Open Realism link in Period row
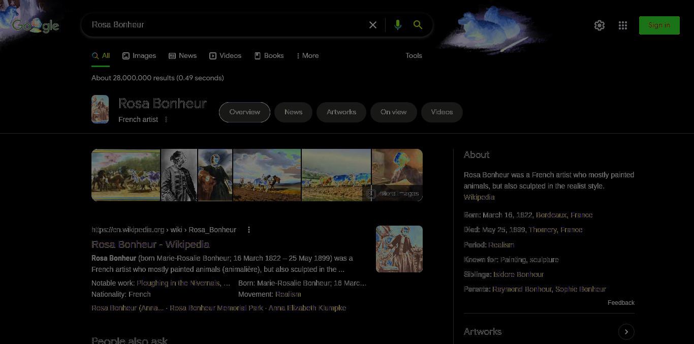Image resolution: width=694 pixels, height=344 pixels. [501, 245]
